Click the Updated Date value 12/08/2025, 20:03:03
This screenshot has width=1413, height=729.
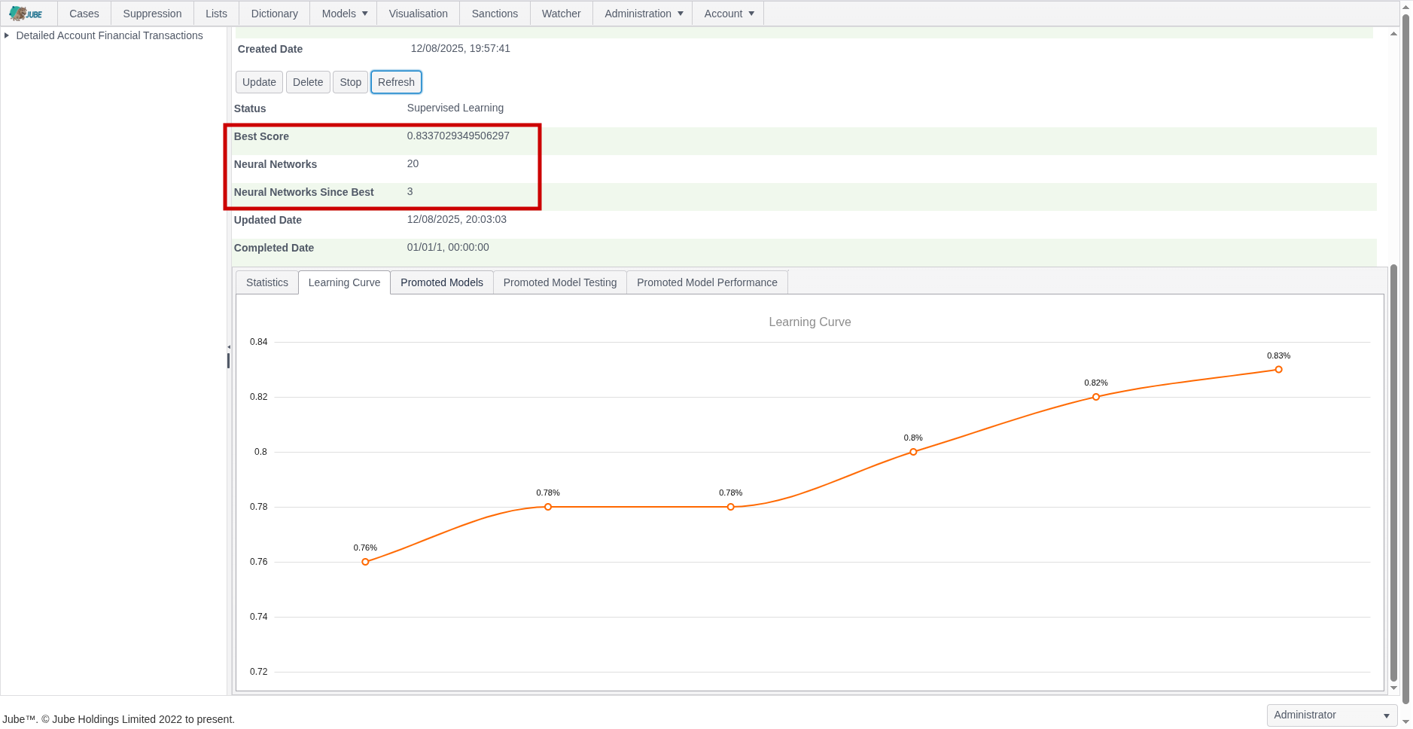(456, 219)
